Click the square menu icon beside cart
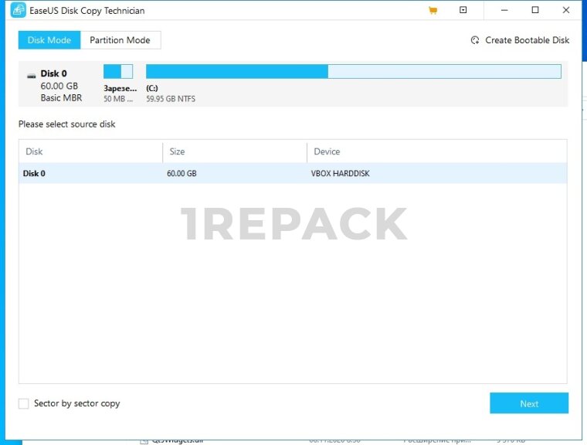This screenshot has height=445, width=587. point(463,11)
